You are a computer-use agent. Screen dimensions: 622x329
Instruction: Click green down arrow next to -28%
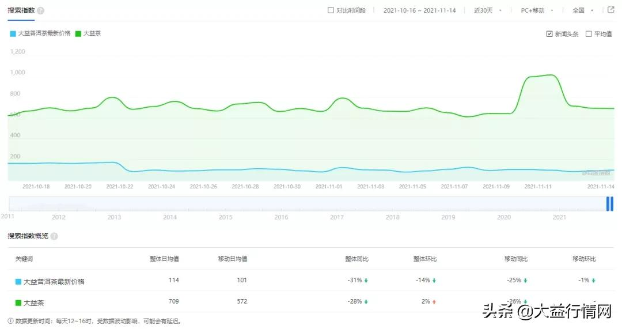click(366, 302)
